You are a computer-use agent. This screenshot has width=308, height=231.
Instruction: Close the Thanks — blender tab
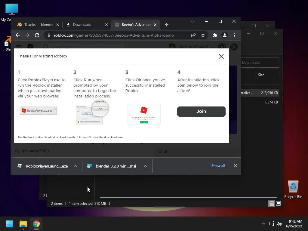pos(57,25)
